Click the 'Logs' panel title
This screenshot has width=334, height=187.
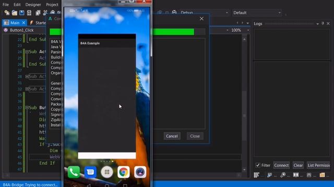pyautogui.click(x=258, y=23)
